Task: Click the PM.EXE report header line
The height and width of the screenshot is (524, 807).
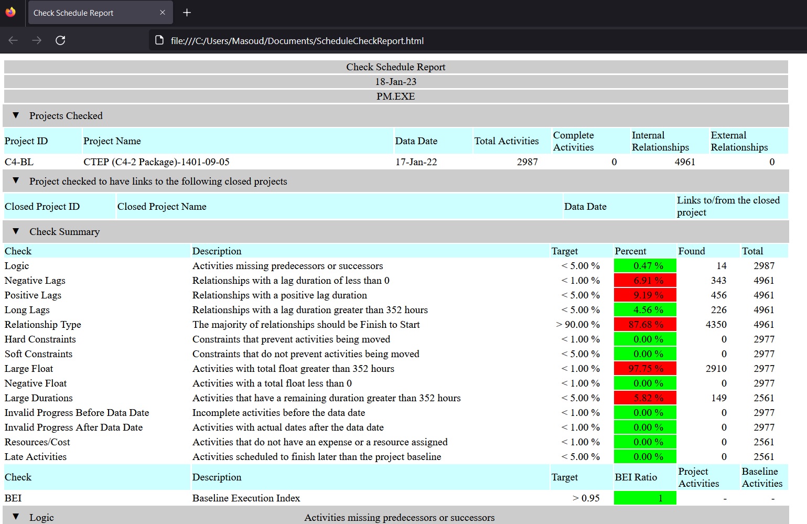Action: pos(396,97)
